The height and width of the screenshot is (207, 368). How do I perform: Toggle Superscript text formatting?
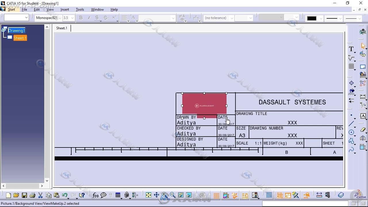114,18
